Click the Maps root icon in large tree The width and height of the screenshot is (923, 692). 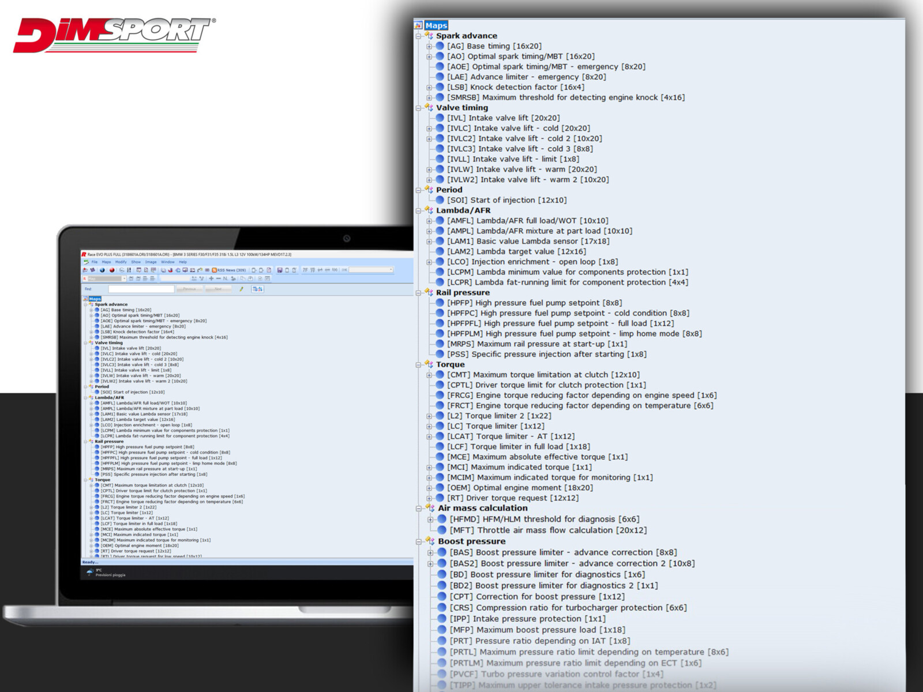click(x=418, y=25)
